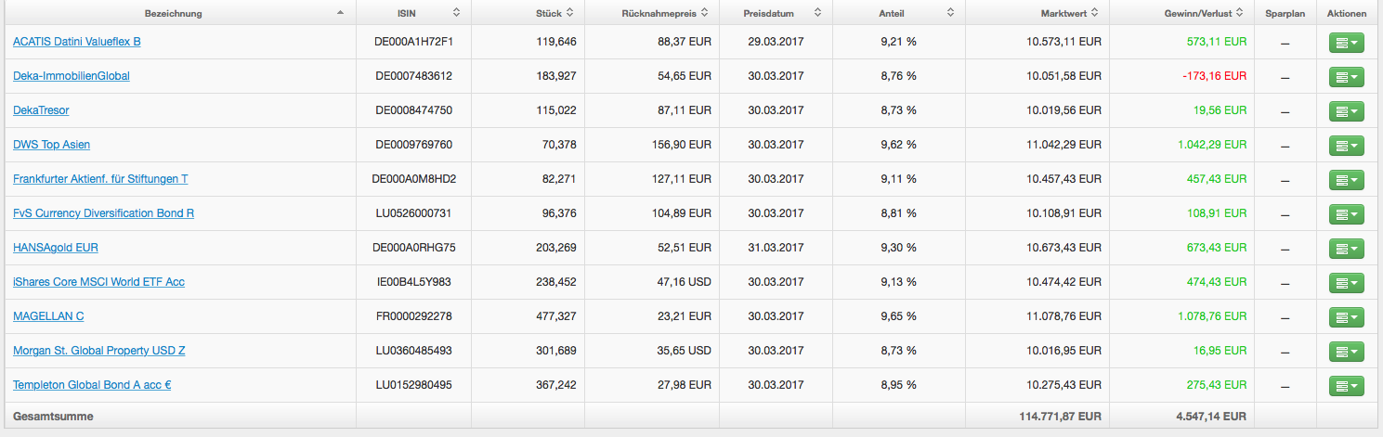Sort table by ISIN column
Screen dimensions: 1383x437
(x=413, y=13)
